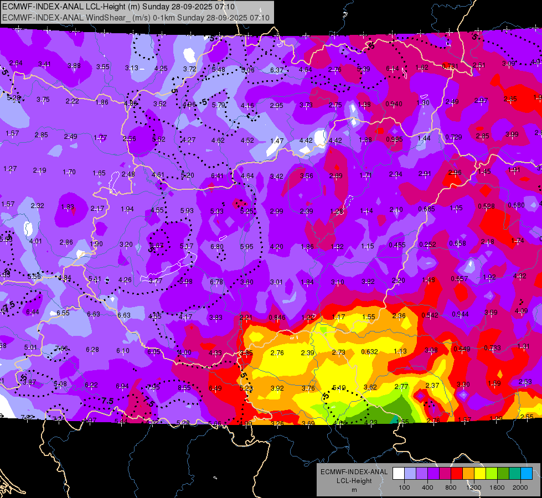This screenshot has width=542, height=498.
Task: Click the legend label 2000
Action: (520, 487)
